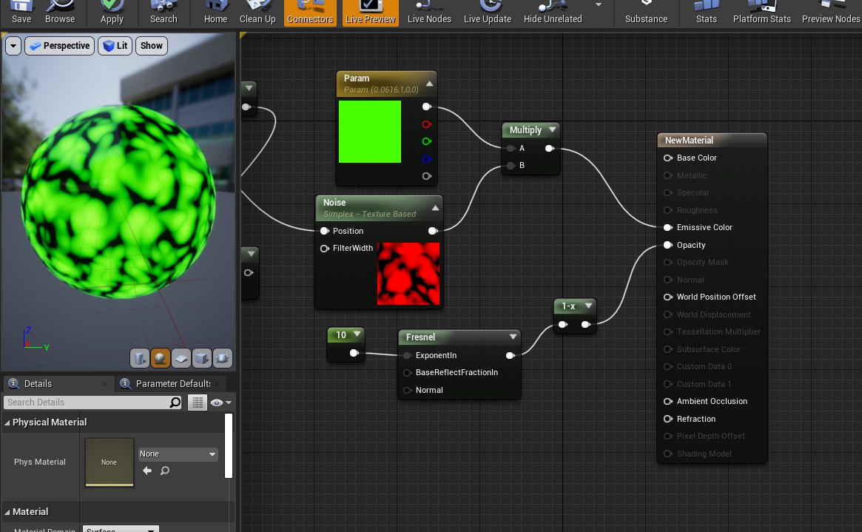Select the NewMaterial node title
This screenshot has width=862, height=532.
coord(689,140)
